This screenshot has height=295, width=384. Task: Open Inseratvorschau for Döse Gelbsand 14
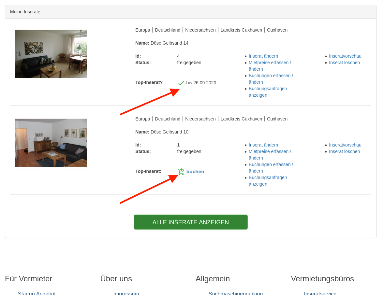[345, 56]
